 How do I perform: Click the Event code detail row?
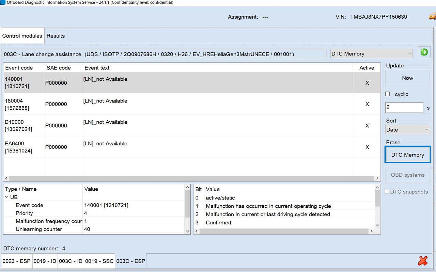click(x=94, y=205)
